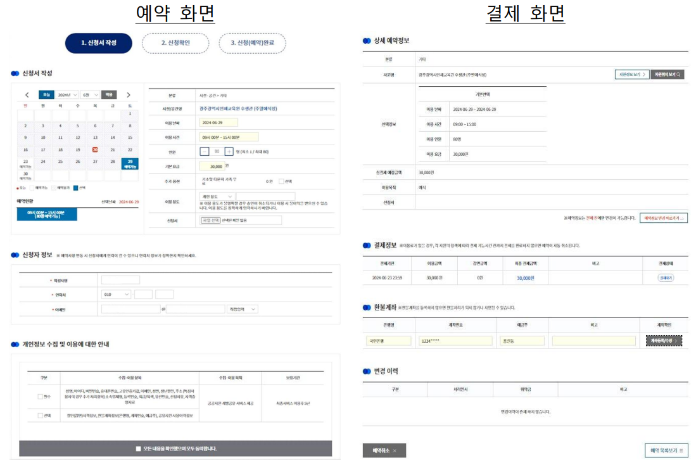Click the payment button in payment status
This screenshot has height=465, width=696.
[666, 277]
